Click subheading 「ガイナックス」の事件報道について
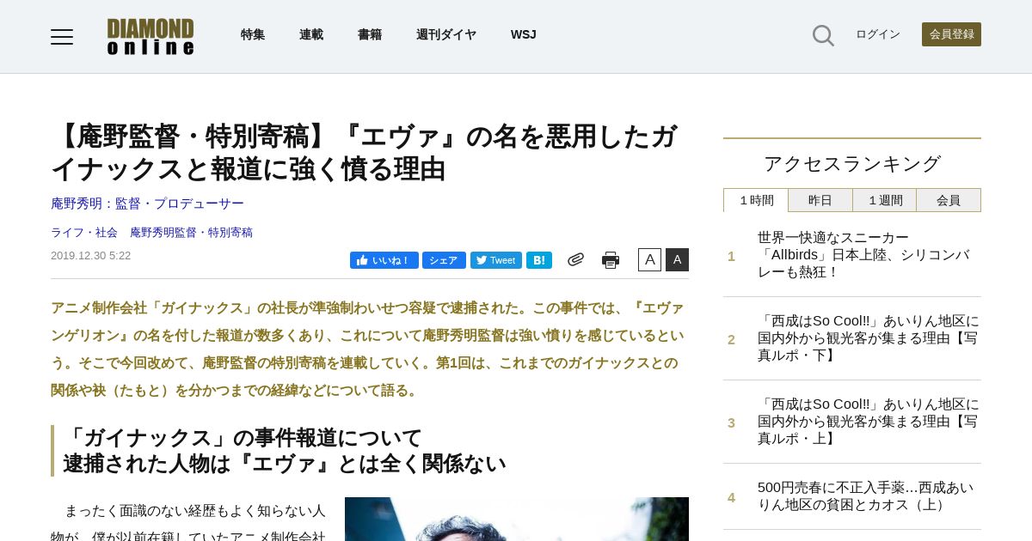Screen dimensions: 1032x541 point(243,438)
